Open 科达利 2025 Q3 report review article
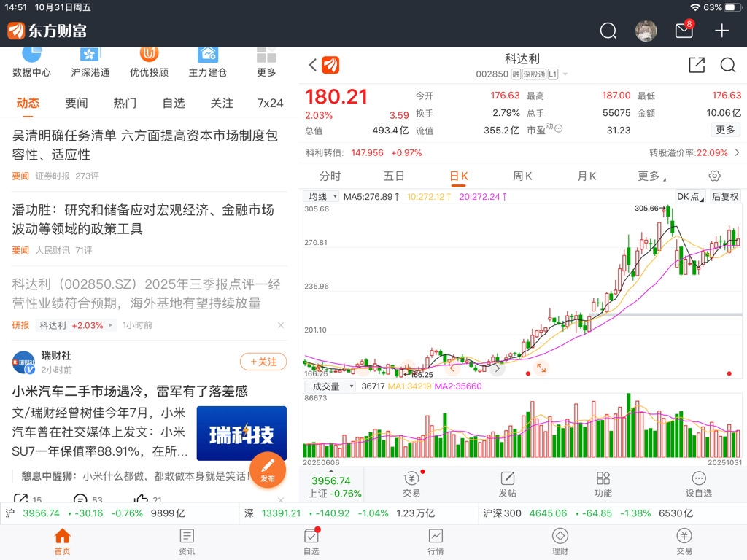The height and width of the screenshot is (560, 747). (x=146, y=294)
